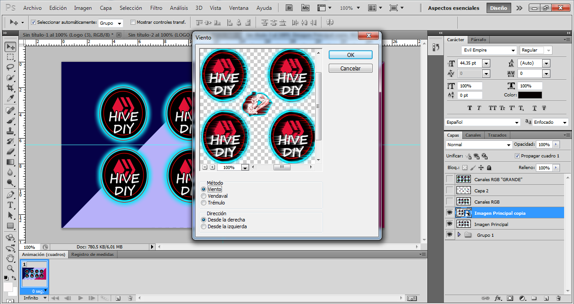This screenshot has height=304, width=574.
Task: Open the Opacidad slider arrow
Action: coord(556,144)
